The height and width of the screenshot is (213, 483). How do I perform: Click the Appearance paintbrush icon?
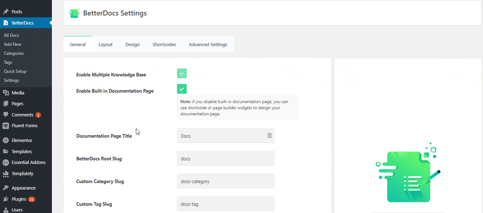[6, 188]
